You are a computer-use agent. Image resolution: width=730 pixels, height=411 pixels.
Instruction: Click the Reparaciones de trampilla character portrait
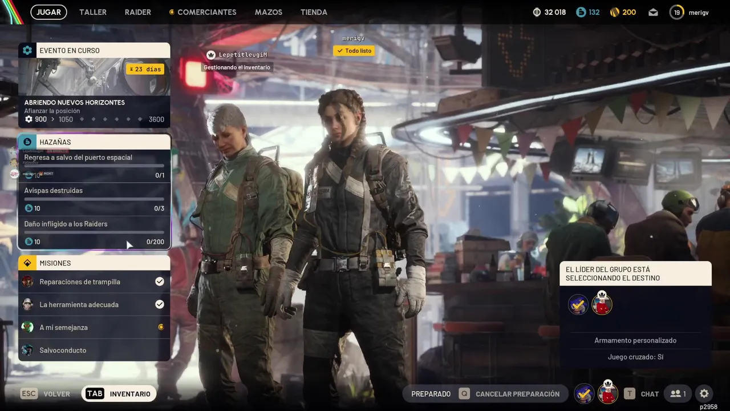click(27, 282)
